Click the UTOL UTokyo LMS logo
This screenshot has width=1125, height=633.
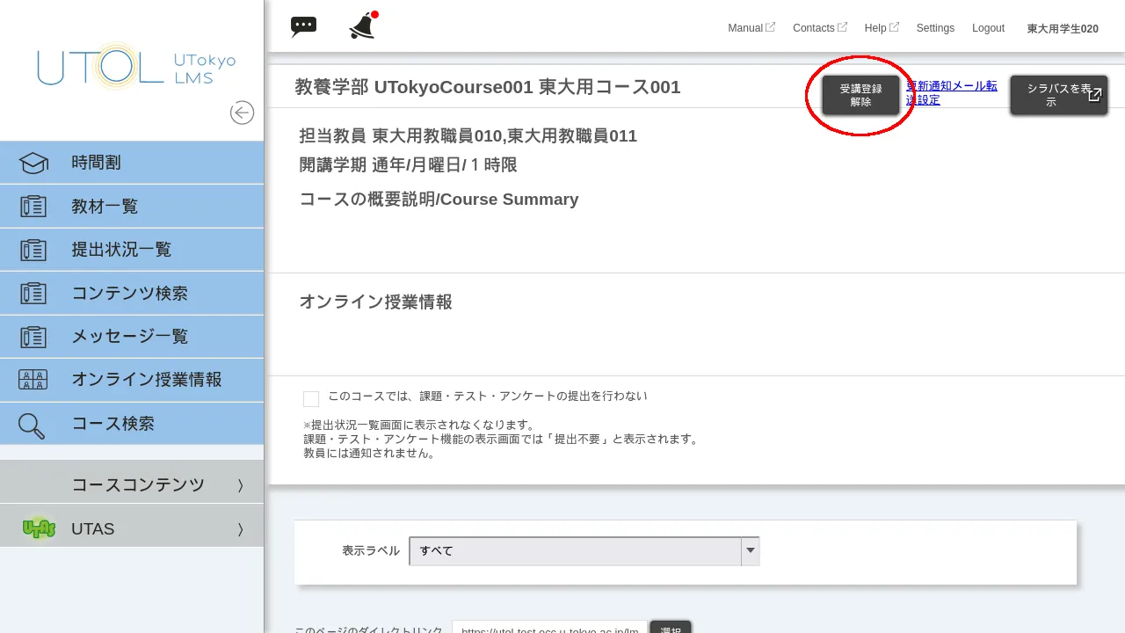pyautogui.click(x=136, y=67)
